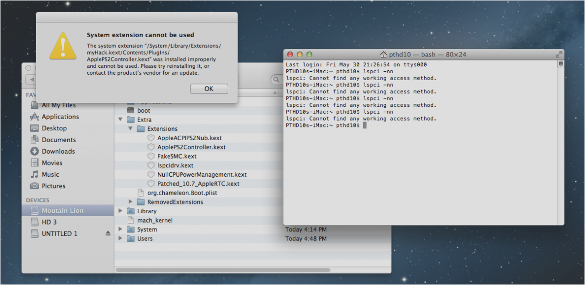Viewport: 585px width, 285px height.
Task: Select Downloads in the Finder sidebar
Action: [58, 151]
